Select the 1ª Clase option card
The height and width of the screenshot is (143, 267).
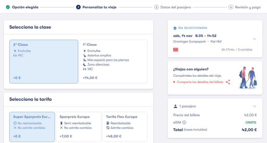[x=113, y=62]
